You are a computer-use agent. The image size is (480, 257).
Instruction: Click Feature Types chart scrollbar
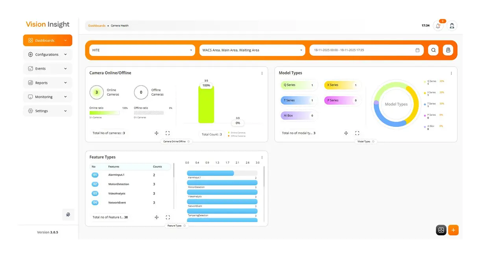[x=264, y=176]
